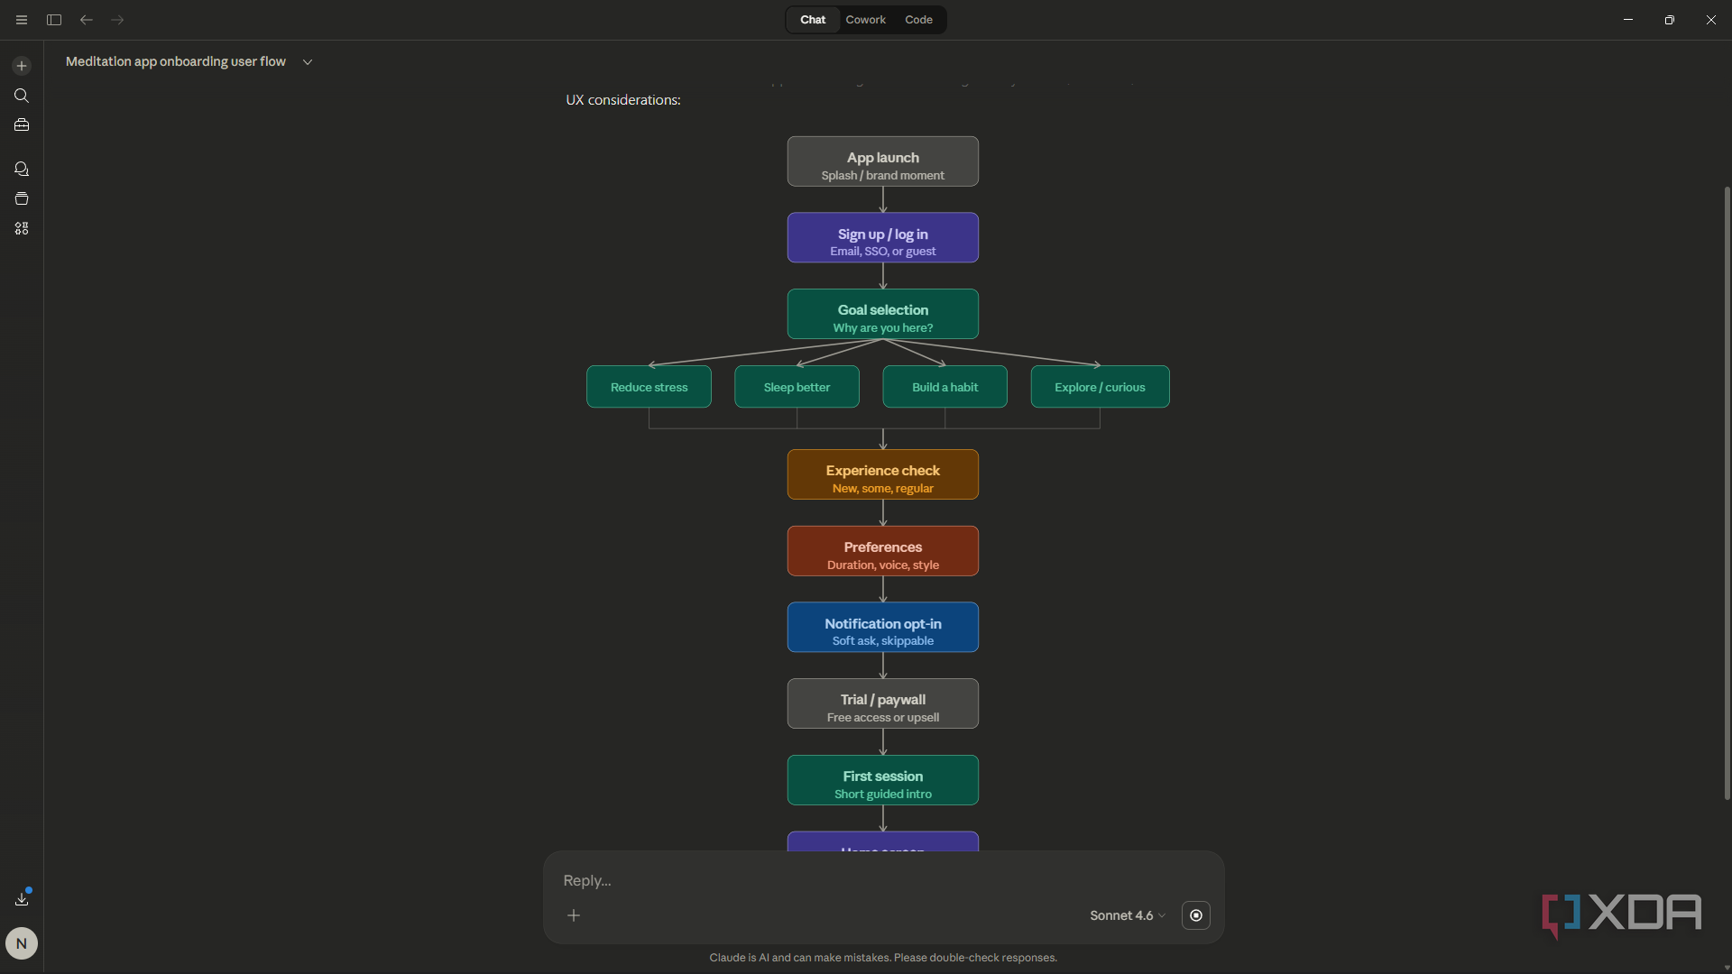Image resolution: width=1732 pixels, height=974 pixels.
Task: Open chats icon in the sidebar
Action: click(22, 170)
